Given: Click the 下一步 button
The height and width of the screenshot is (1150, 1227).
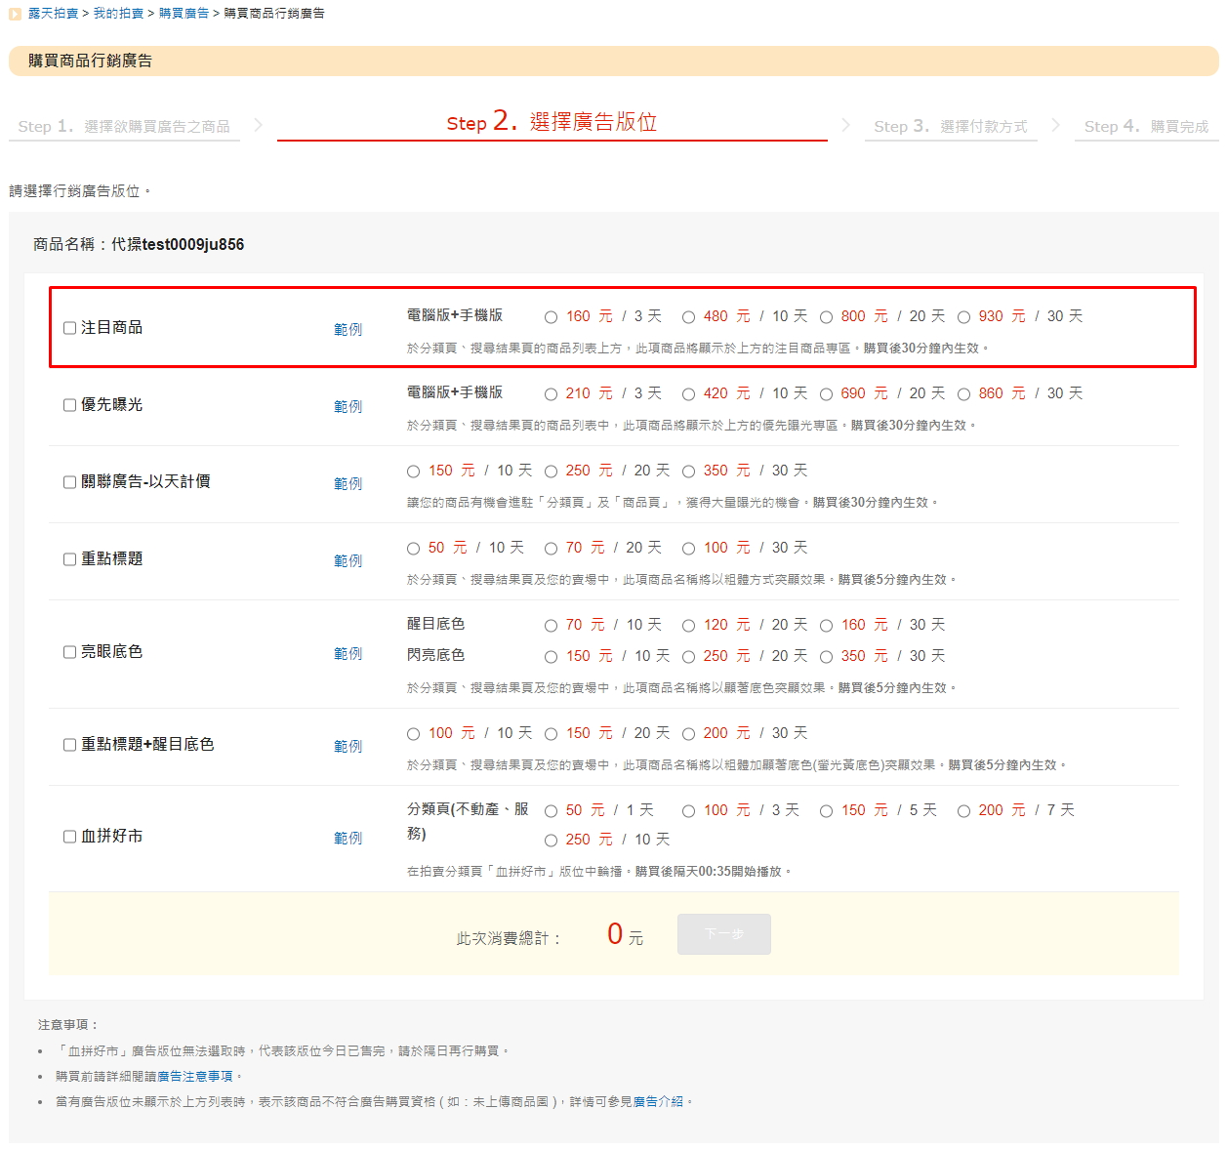Looking at the screenshot, I should [x=723, y=934].
